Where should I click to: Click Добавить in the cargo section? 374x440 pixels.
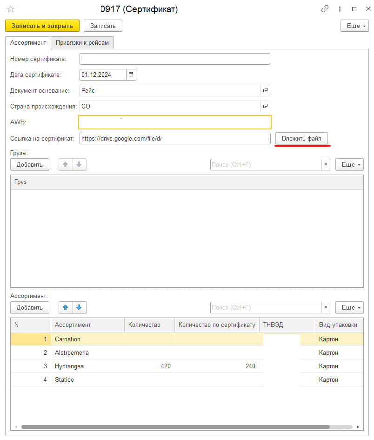tap(30, 164)
